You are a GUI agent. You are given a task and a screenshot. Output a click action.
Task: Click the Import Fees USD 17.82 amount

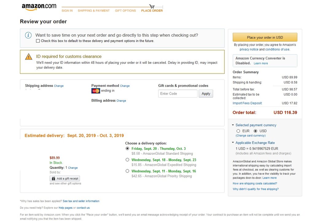pyautogui.click(x=290, y=103)
